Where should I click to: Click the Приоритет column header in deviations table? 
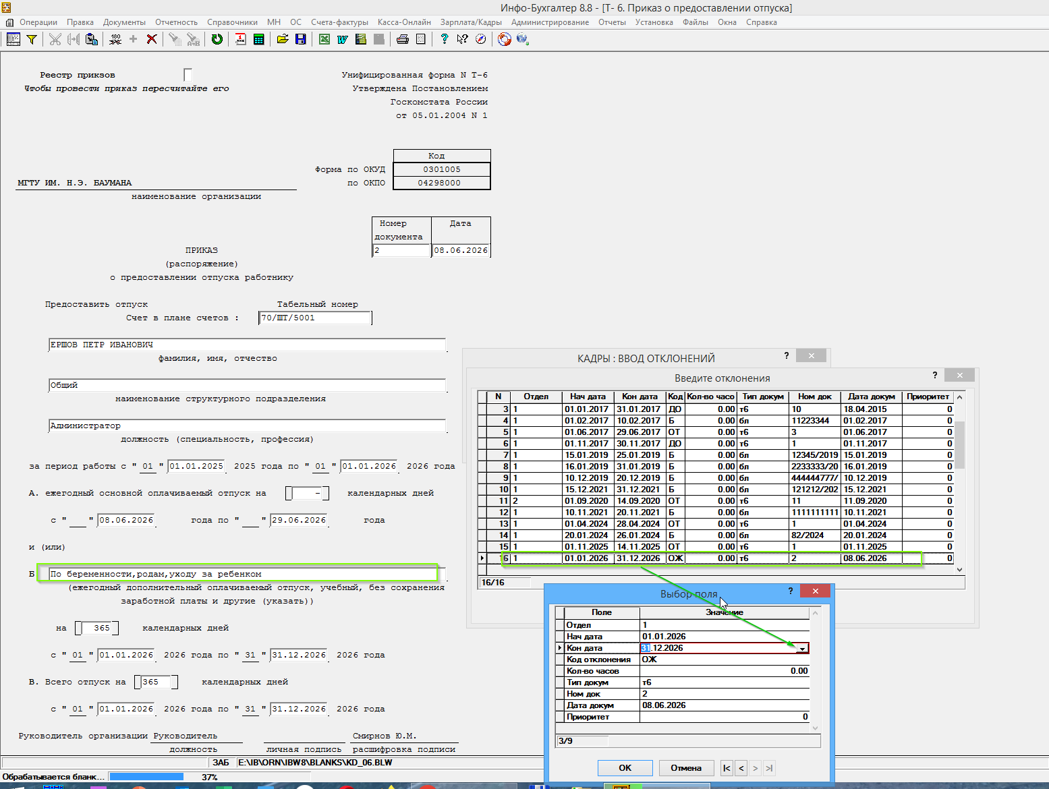tap(928, 397)
